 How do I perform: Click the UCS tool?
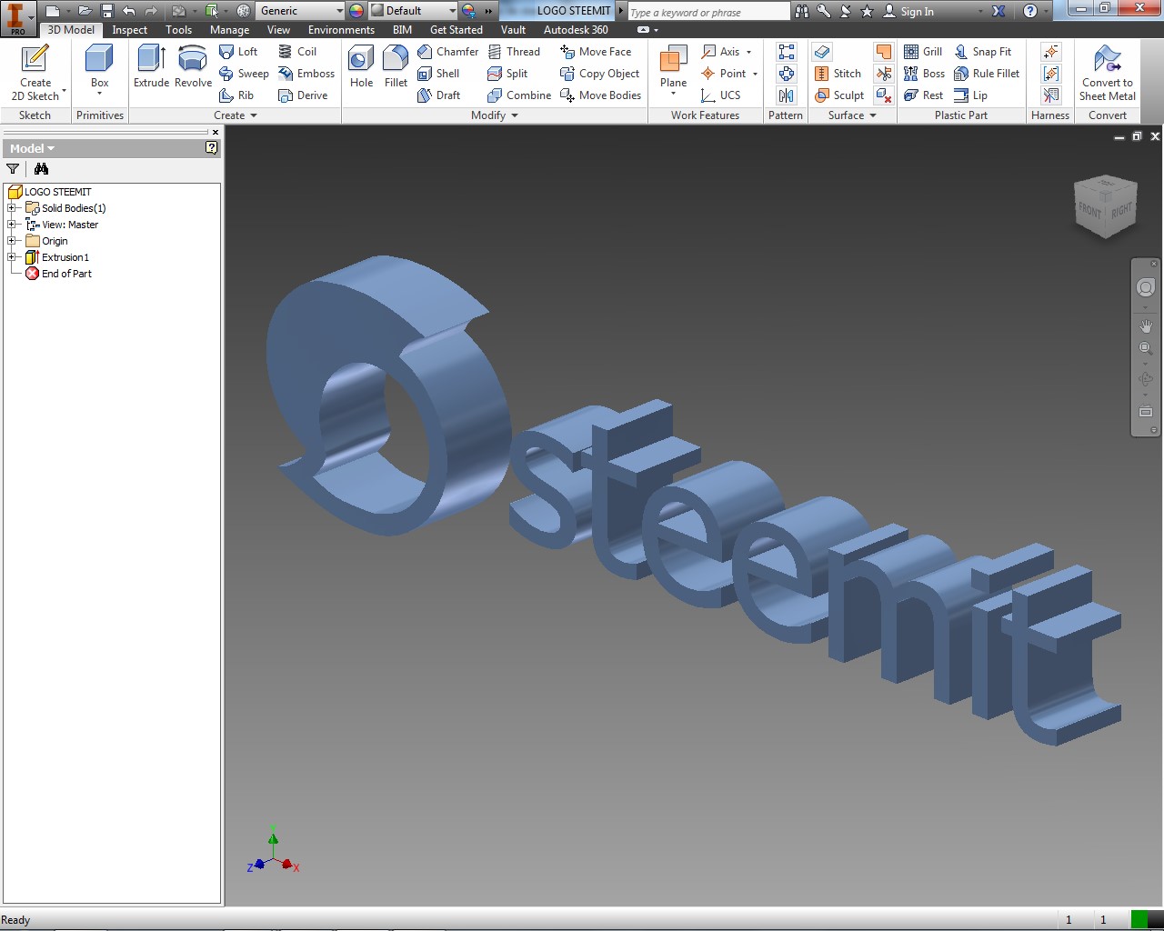coord(720,95)
